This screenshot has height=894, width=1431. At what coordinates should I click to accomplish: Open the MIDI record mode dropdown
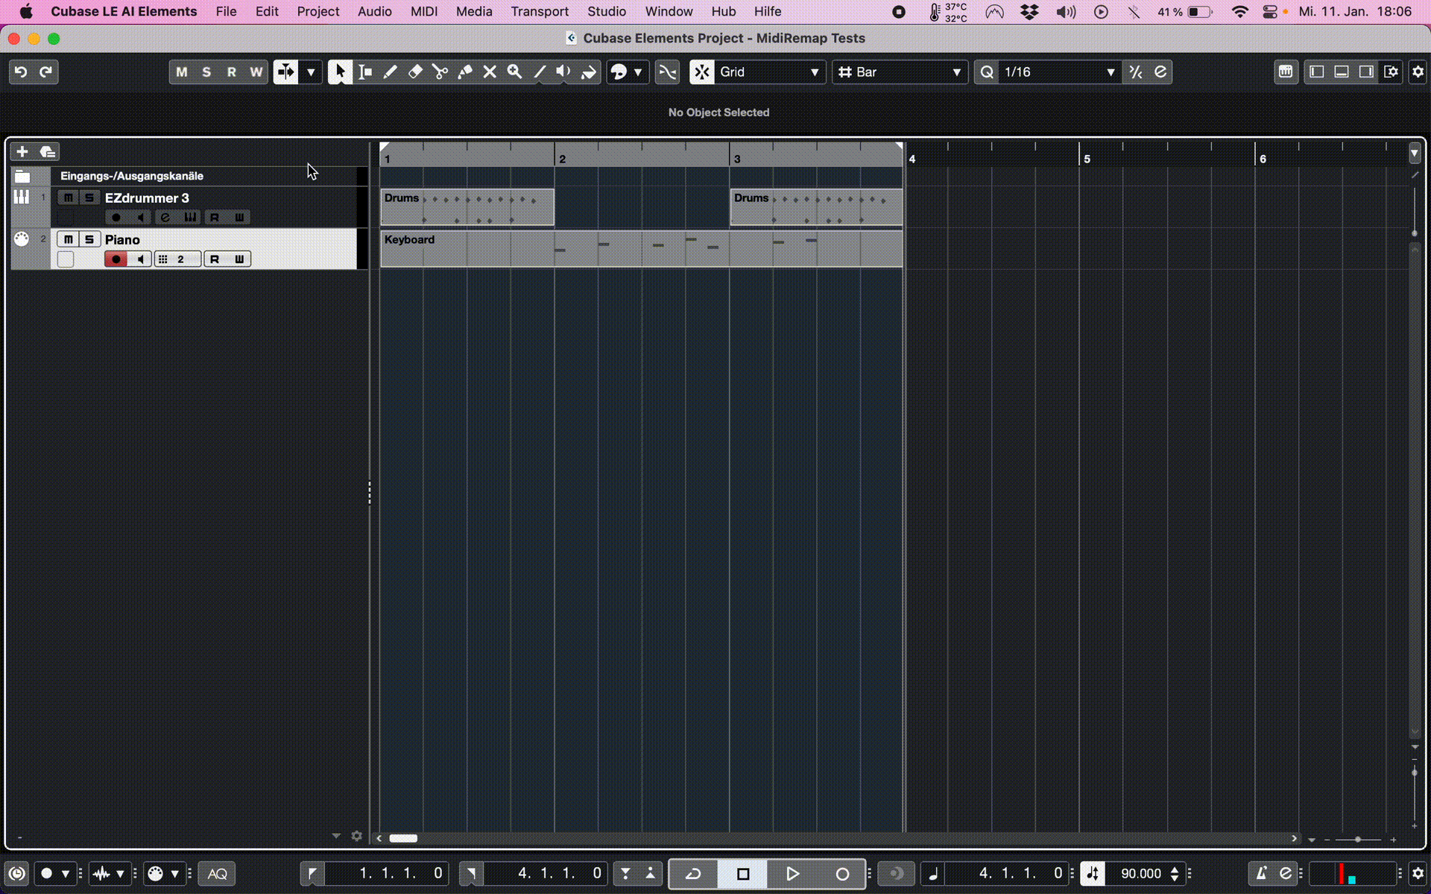[x=175, y=873]
